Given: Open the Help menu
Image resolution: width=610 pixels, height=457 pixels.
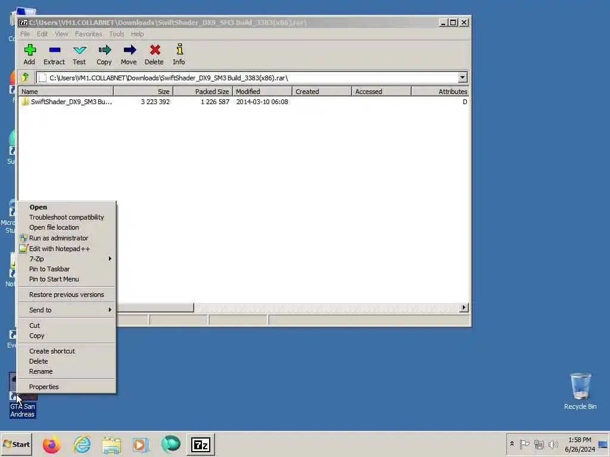Looking at the screenshot, I should (137, 34).
